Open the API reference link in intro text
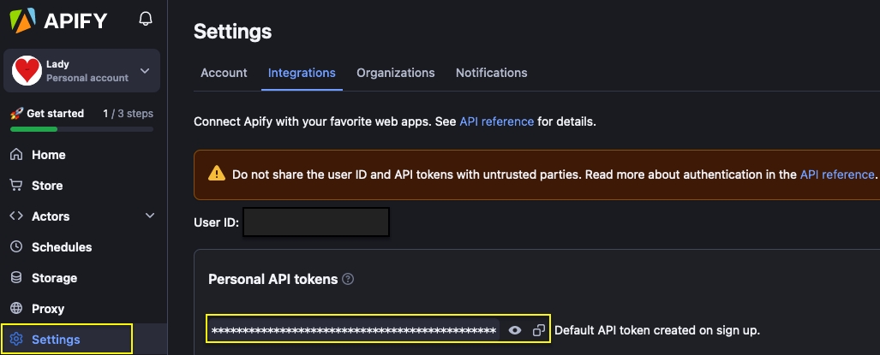The height and width of the screenshot is (355, 880). pos(496,121)
